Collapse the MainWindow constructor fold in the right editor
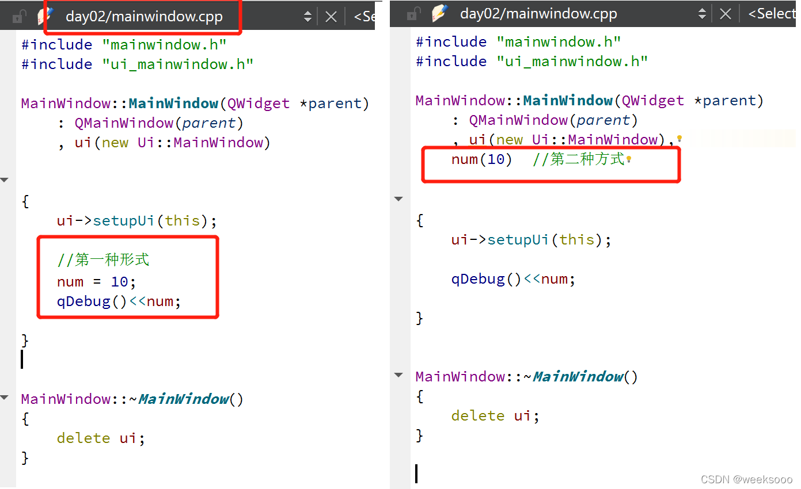Image resolution: width=801 pixels, height=489 pixels. pyautogui.click(x=398, y=199)
